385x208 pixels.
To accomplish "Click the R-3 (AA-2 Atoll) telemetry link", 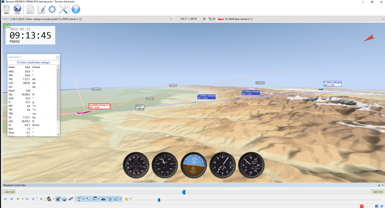I will (33, 63).
